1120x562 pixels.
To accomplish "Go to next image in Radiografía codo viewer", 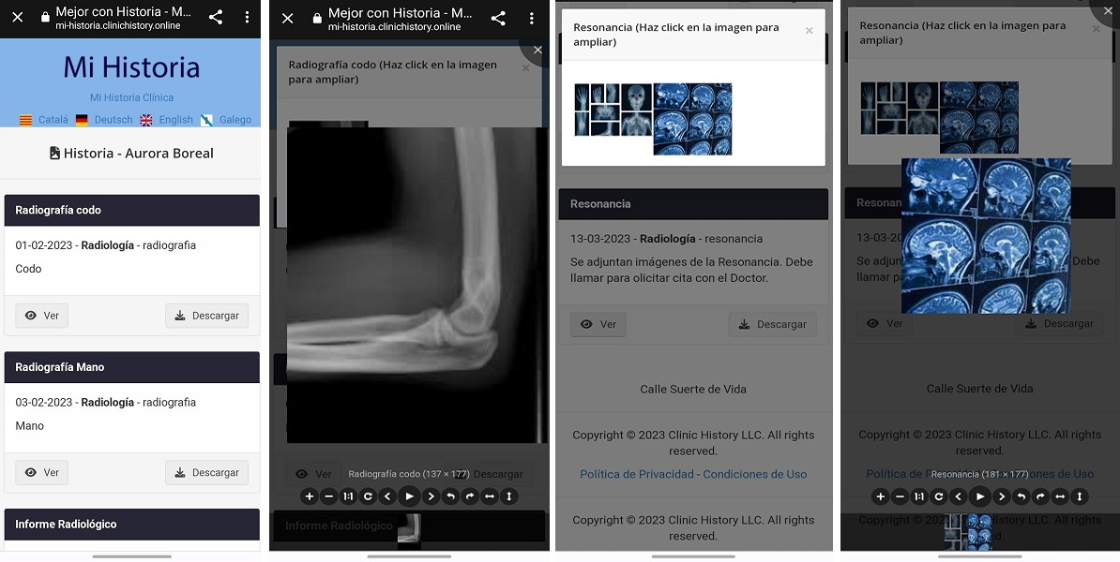I will coord(431,496).
